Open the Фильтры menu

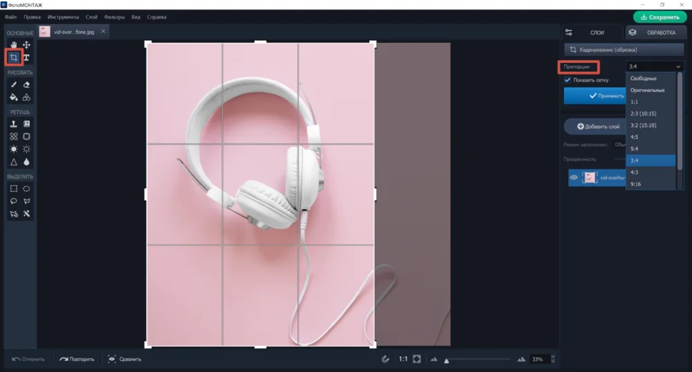point(115,17)
